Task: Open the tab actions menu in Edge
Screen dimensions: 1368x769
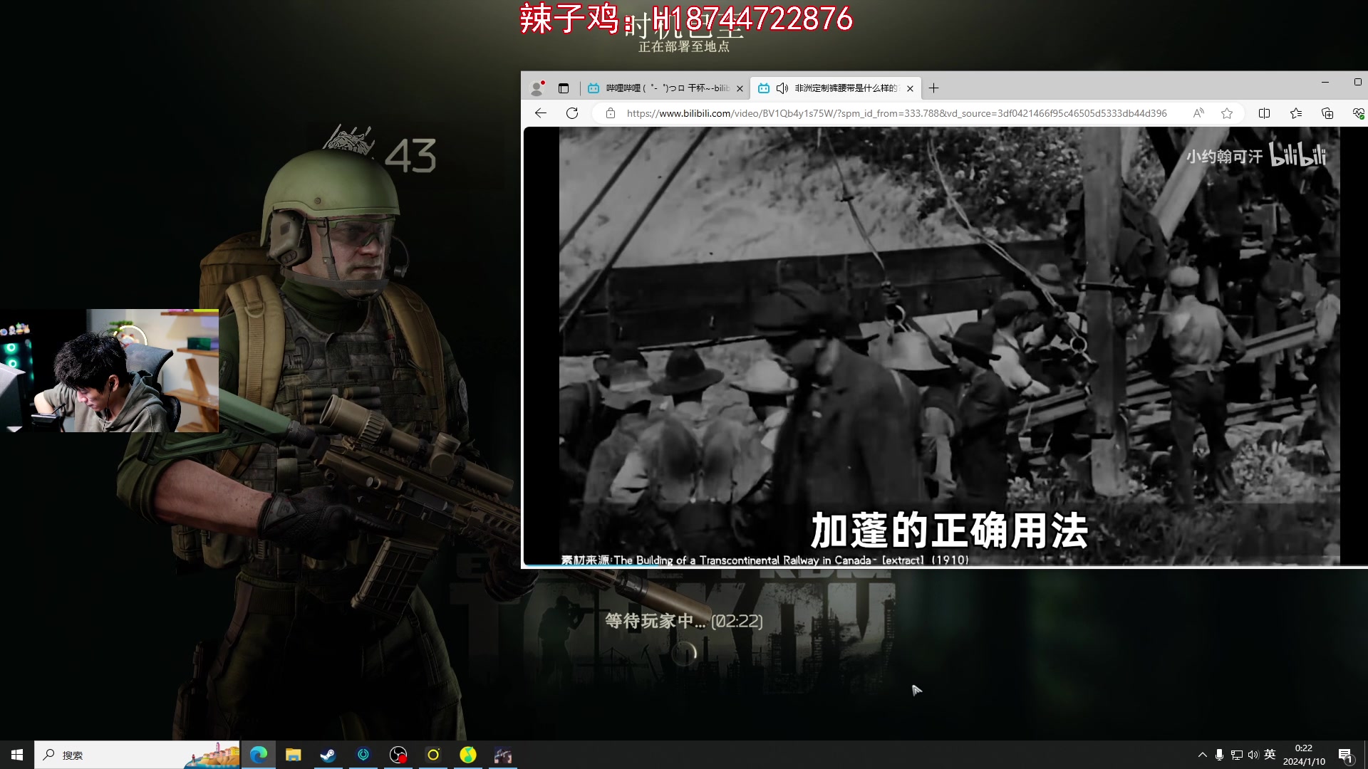Action: [x=564, y=88]
